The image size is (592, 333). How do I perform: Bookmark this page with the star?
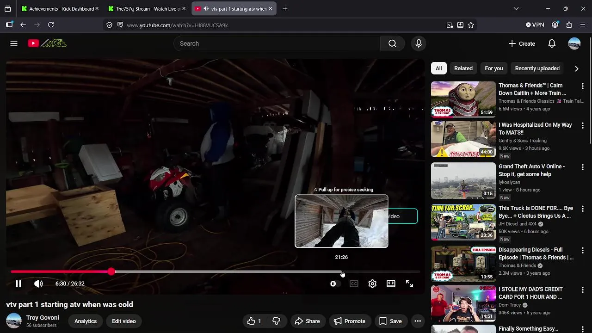point(471,25)
